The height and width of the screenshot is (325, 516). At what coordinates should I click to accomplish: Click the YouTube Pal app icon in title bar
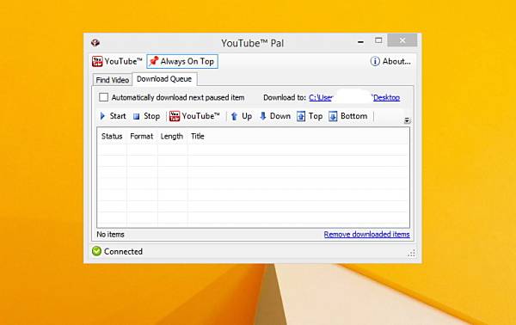[95, 43]
